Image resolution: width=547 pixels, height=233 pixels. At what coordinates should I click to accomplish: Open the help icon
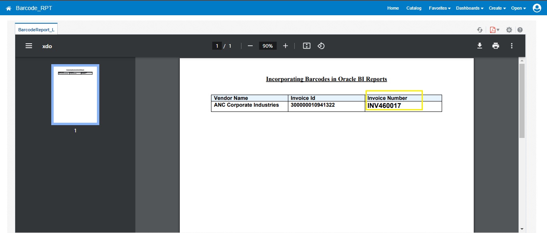519,29
